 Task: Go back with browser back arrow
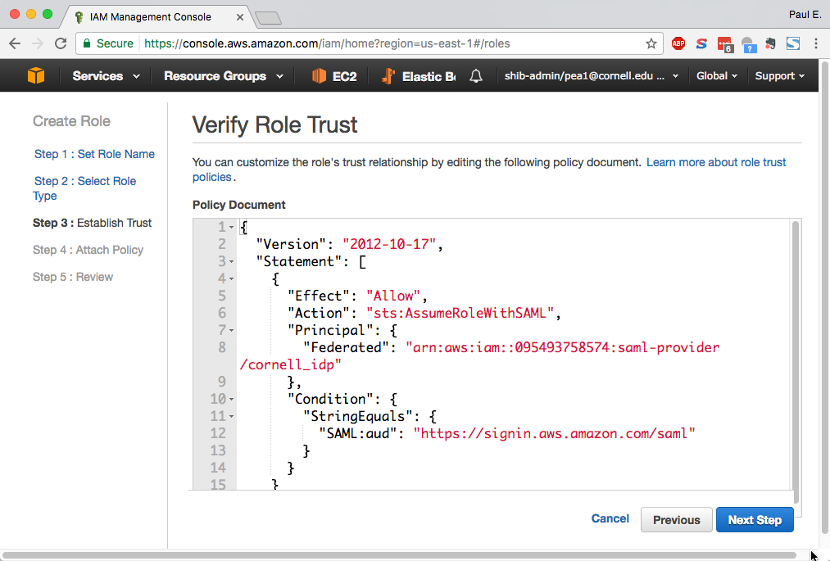15,43
